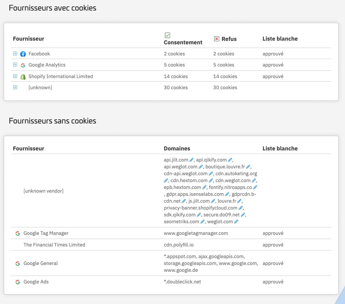Select the Google Analytics vendor name
Viewport: 345px width, 304px height.
click(47, 65)
